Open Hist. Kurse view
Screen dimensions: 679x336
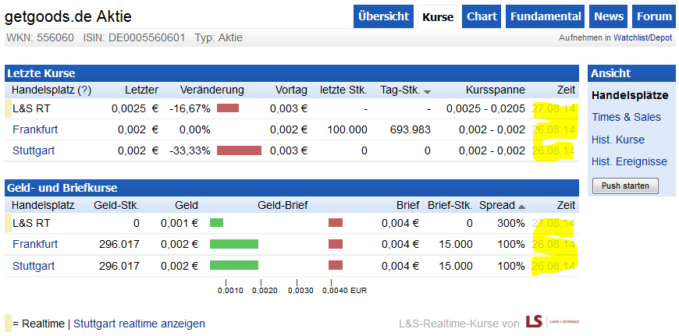pos(618,140)
